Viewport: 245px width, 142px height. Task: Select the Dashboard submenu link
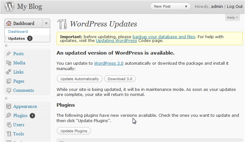pyautogui.click(x=18, y=32)
